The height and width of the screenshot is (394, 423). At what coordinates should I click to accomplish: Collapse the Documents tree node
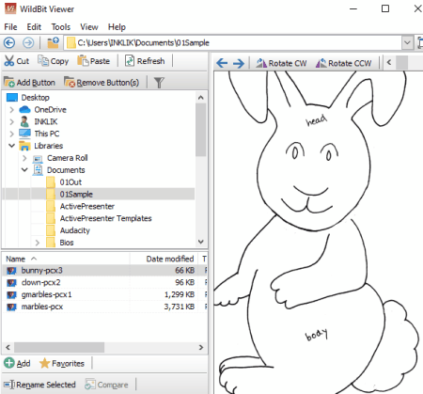(x=24, y=170)
